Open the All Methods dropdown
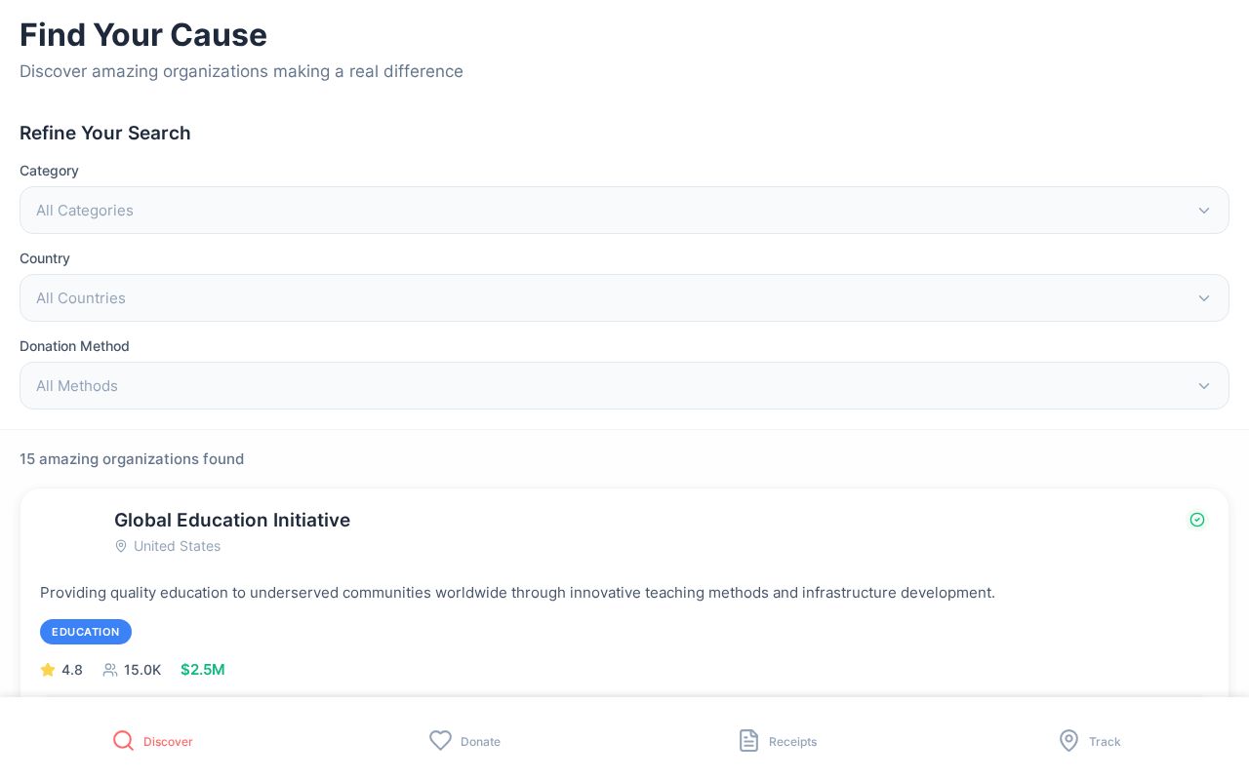1249x780 pixels. click(x=624, y=386)
